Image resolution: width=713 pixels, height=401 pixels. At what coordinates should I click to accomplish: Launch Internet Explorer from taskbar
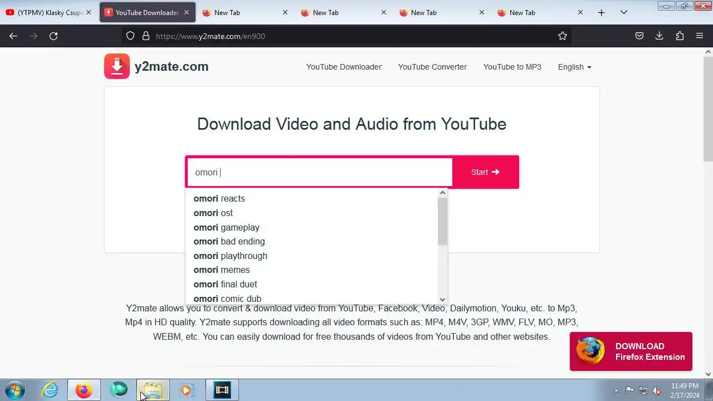[x=50, y=390]
